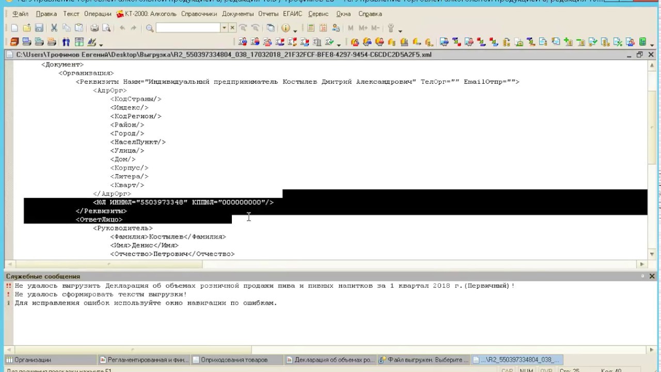Open the Справка menu

[x=370, y=14]
